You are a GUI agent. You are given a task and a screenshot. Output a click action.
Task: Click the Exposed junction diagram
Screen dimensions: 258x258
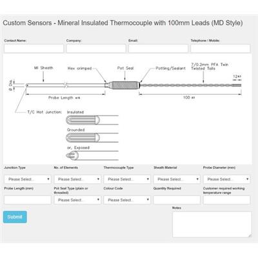point(92,155)
